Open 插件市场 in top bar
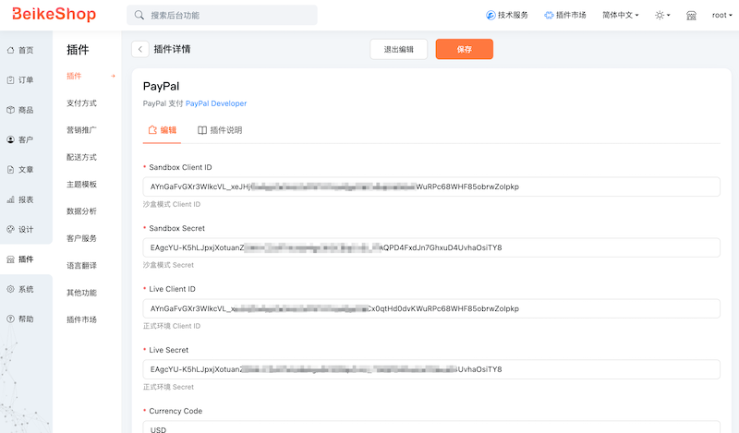Image resolution: width=739 pixels, height=433 pixels. (564, 15)
